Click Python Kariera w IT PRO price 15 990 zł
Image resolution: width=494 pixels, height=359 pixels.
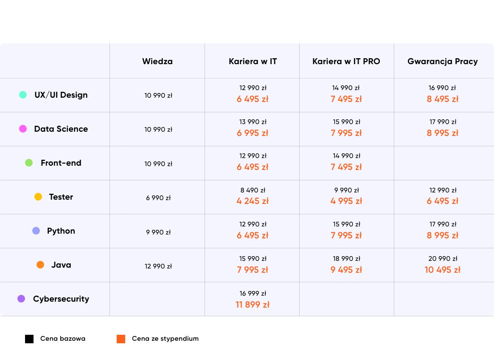click(x=347, y=225)
